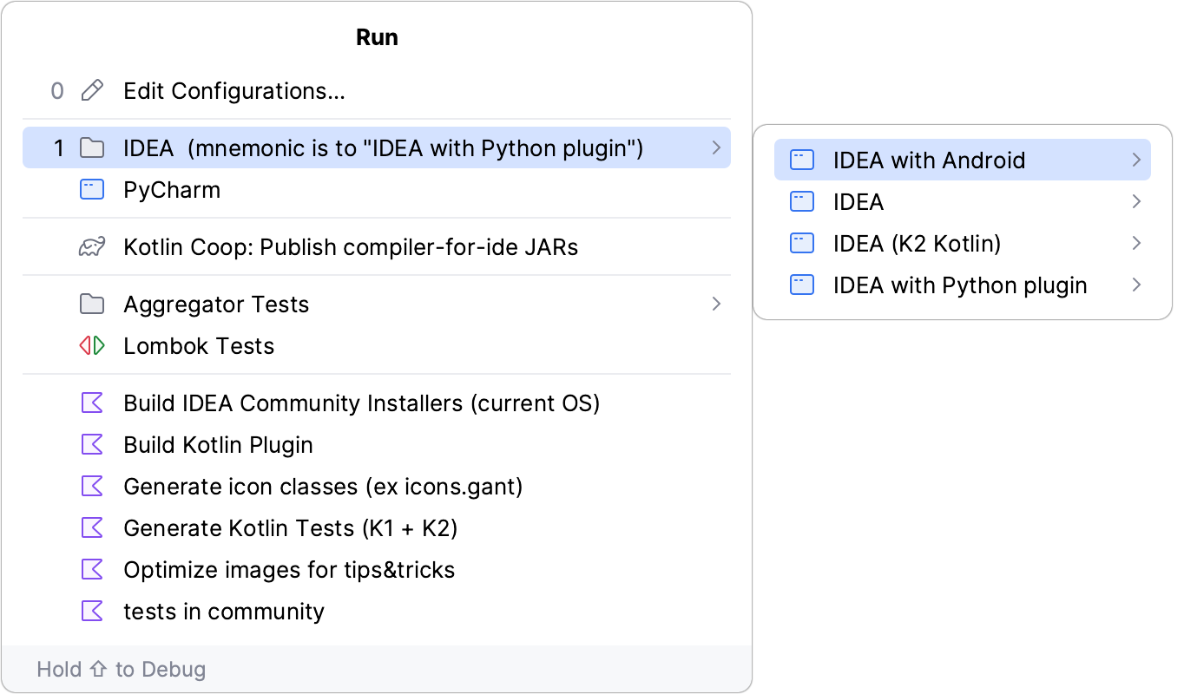The width and height of the screenshot is (1184, 694).
Task: Run the PyCharm configuration
Action: pos(377,190)
